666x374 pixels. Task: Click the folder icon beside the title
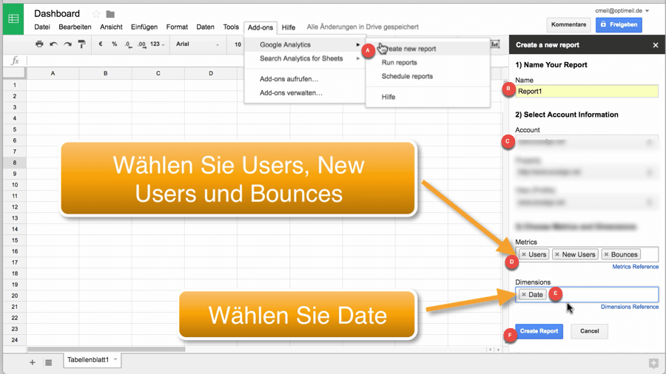click(110, 14)
